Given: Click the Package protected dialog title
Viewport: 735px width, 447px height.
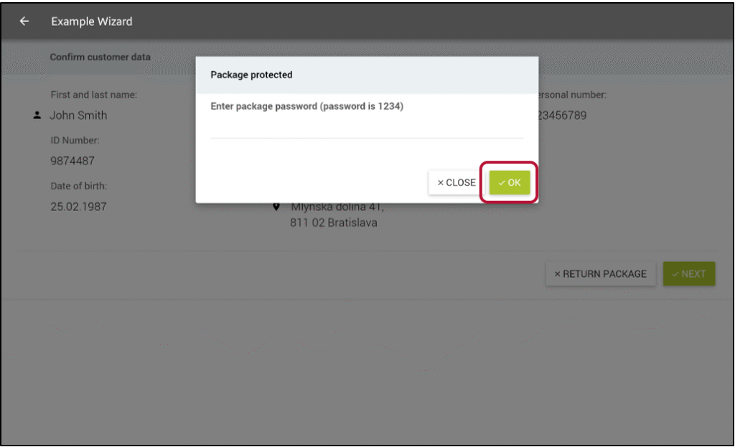Looking at the screenshot, I should (251, 75).
